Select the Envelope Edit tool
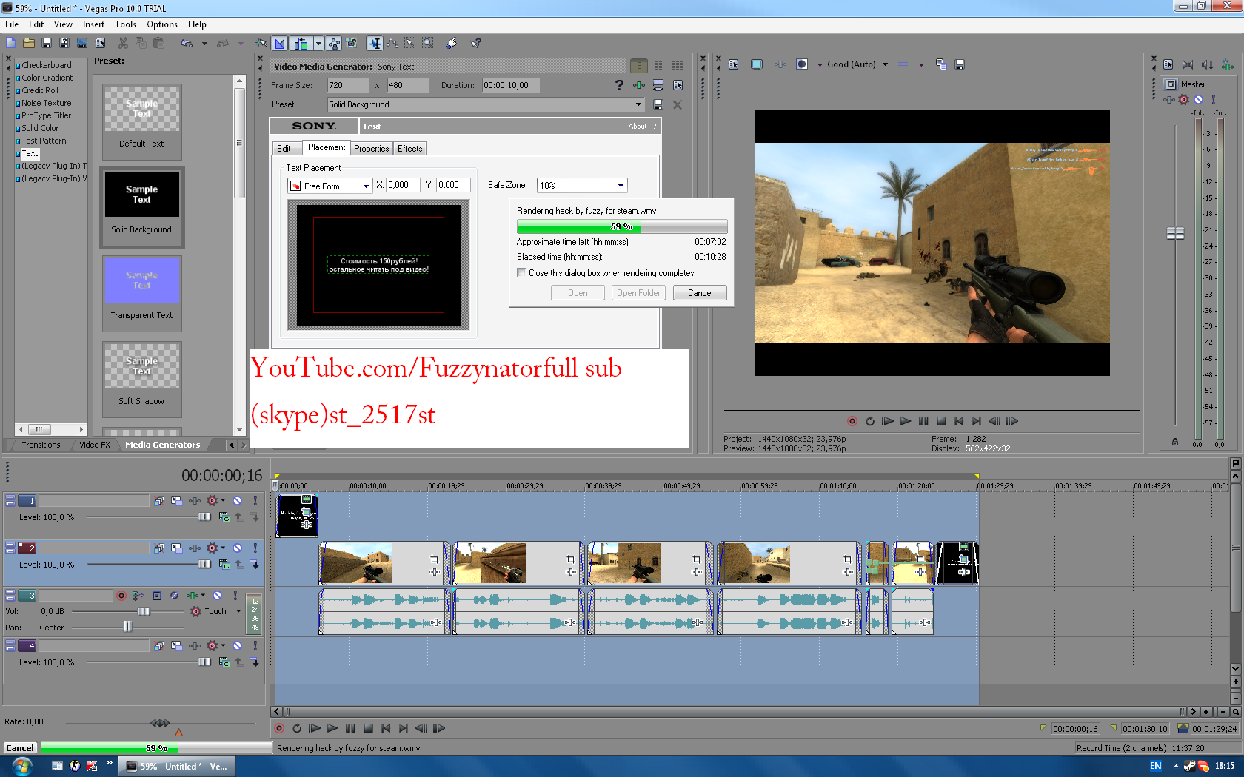This screenshot has height=777, width=1244. coord(392,43)
